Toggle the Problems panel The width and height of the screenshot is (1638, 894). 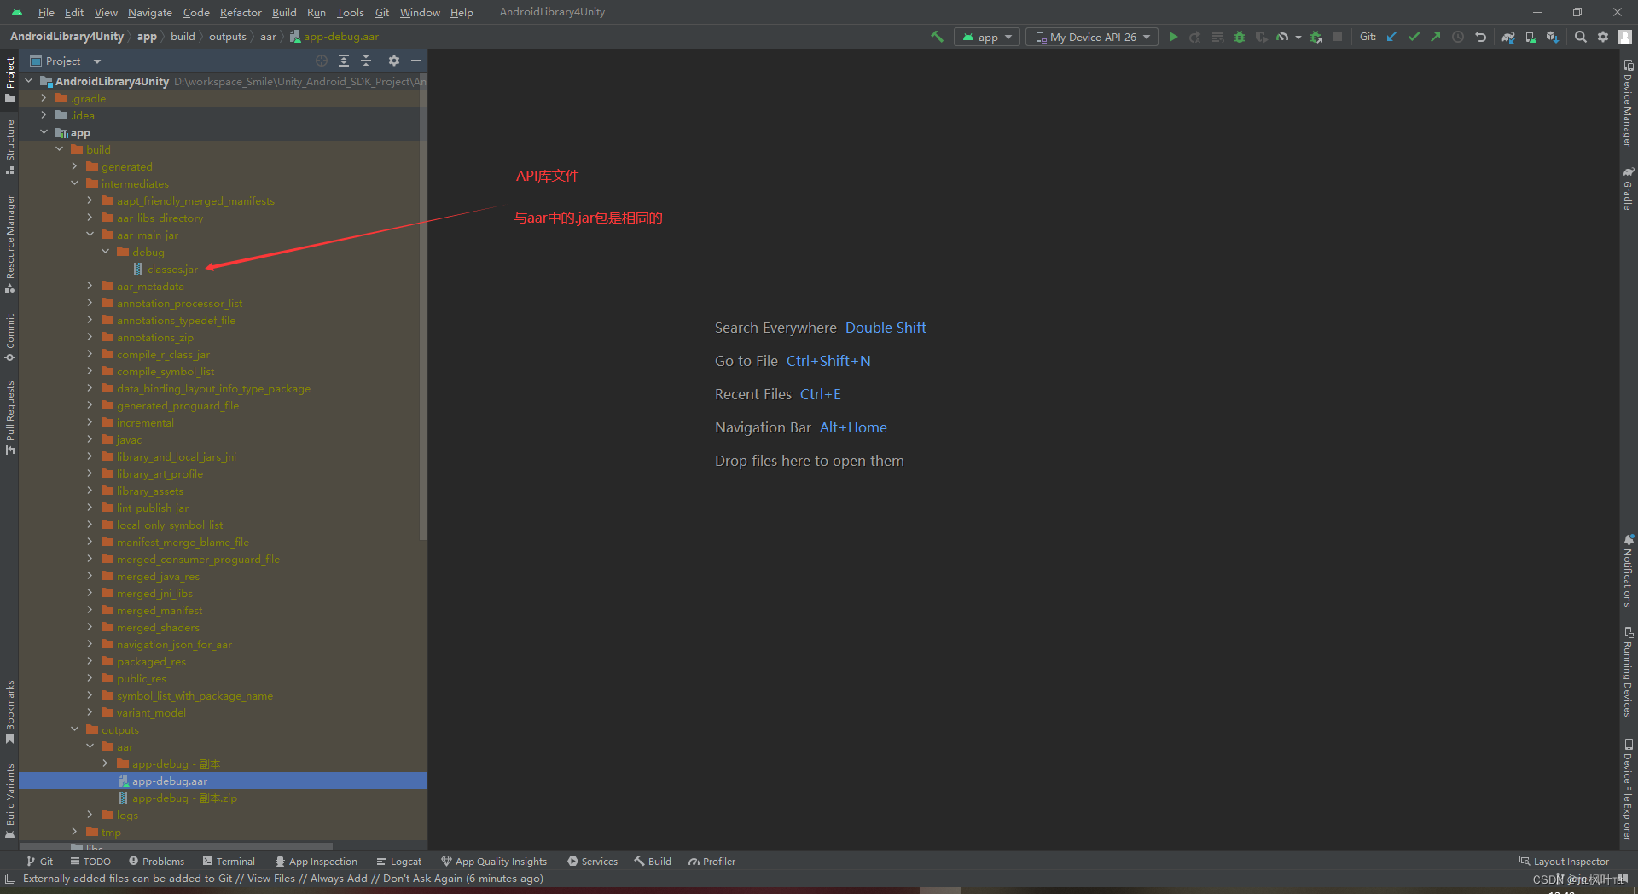click(156, 861)
